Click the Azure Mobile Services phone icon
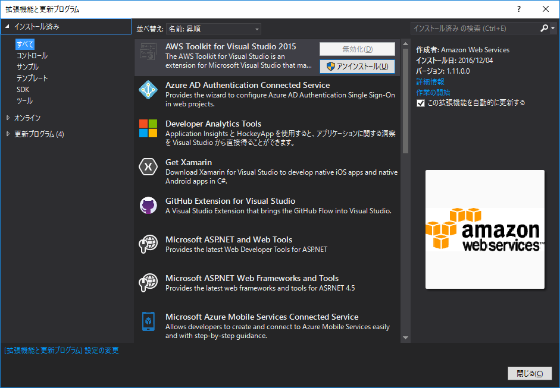This screenshot has width=560, height=388. (148, 321)
